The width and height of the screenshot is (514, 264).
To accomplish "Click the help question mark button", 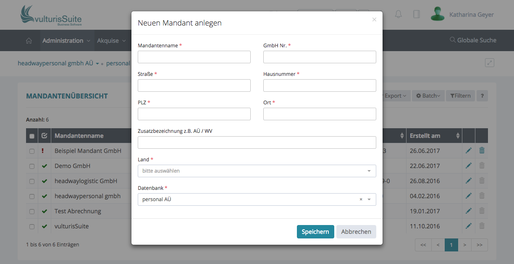I will (x=482, y=96).
